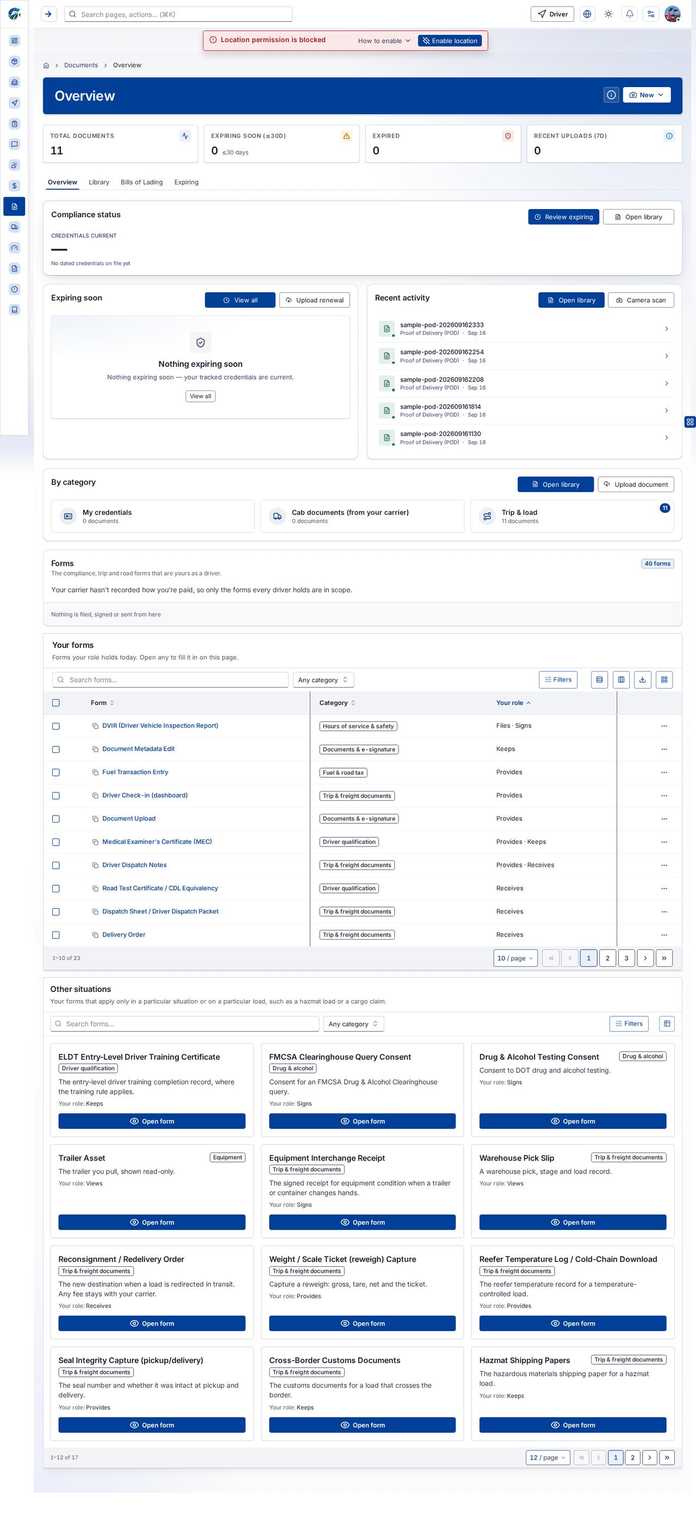The height and width of the screenshot is (1514, 696).
Task: Toggle the sun theme icon
Action: [x=608, y=14]
